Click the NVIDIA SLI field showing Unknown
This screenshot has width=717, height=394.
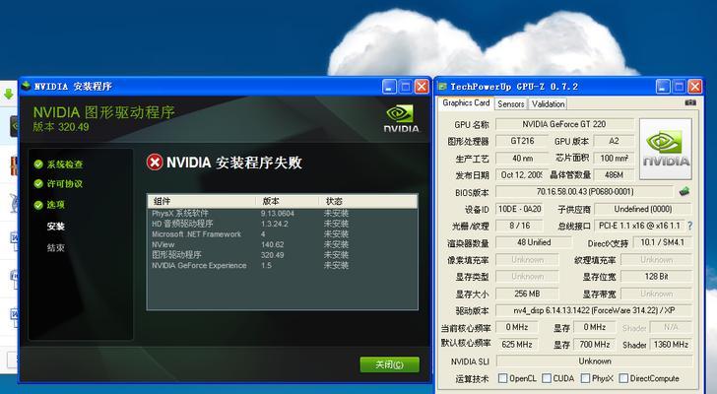pos(595,361)
